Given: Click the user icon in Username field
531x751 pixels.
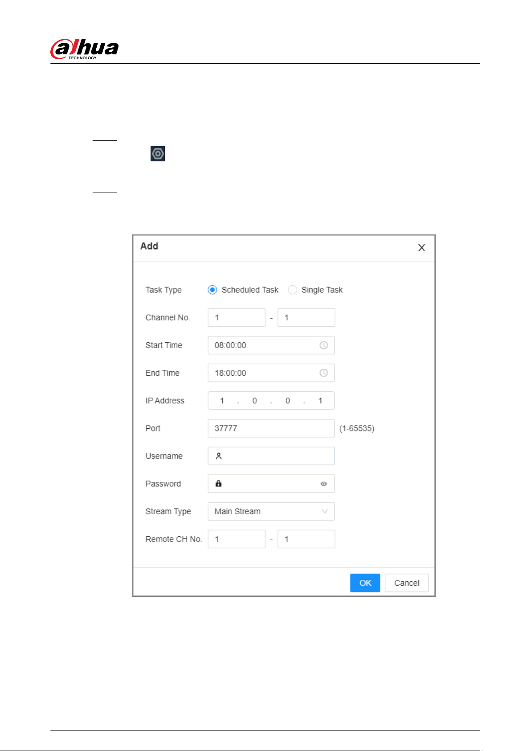Looking at the screenshot, I should point(219,456).
